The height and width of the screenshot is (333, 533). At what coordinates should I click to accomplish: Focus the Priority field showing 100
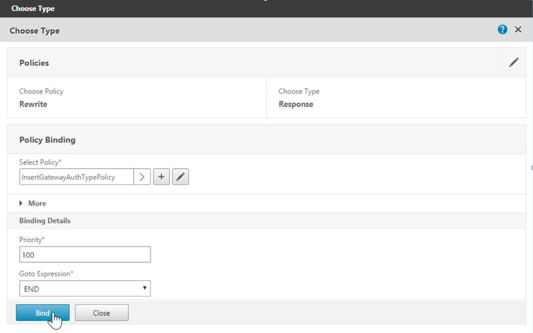point(85,255)
